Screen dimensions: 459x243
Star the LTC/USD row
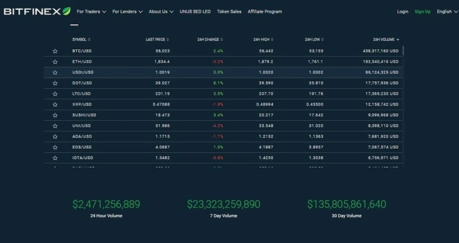click(55, 94)
